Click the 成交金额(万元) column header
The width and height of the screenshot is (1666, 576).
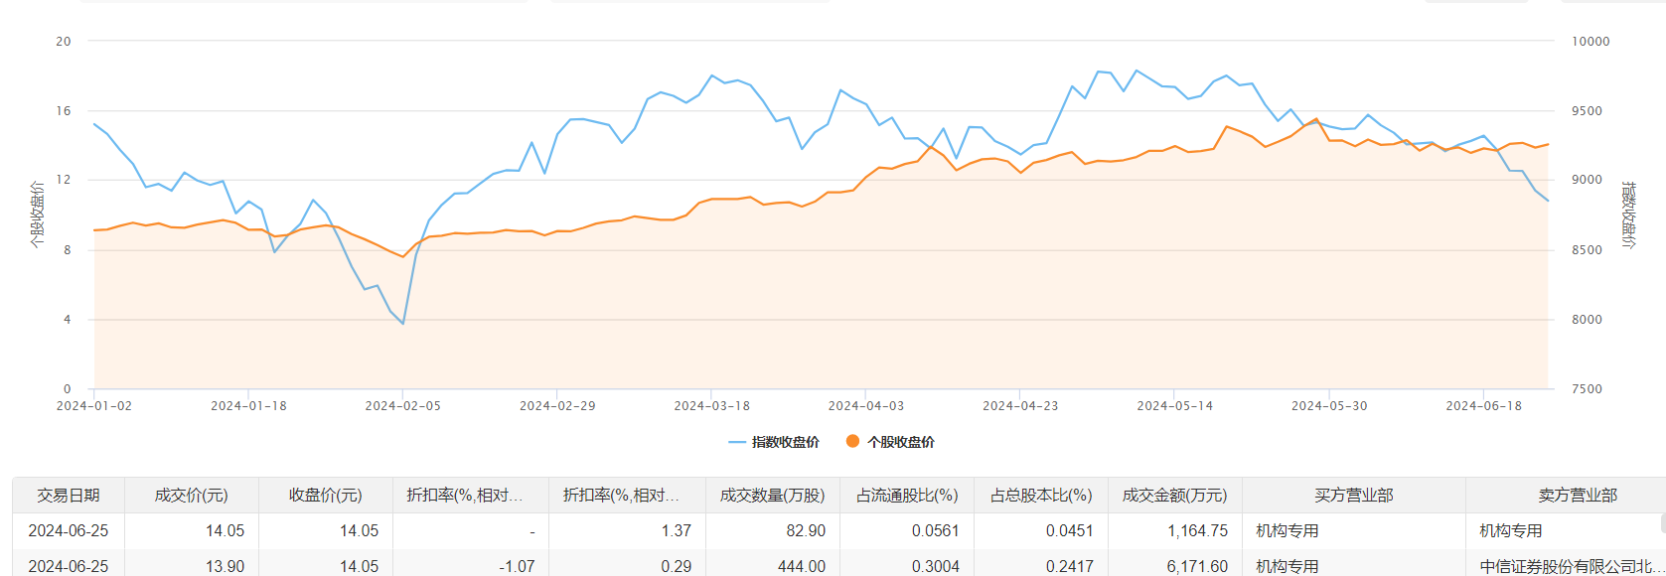pyautogui.click(x=1174, y=495)
